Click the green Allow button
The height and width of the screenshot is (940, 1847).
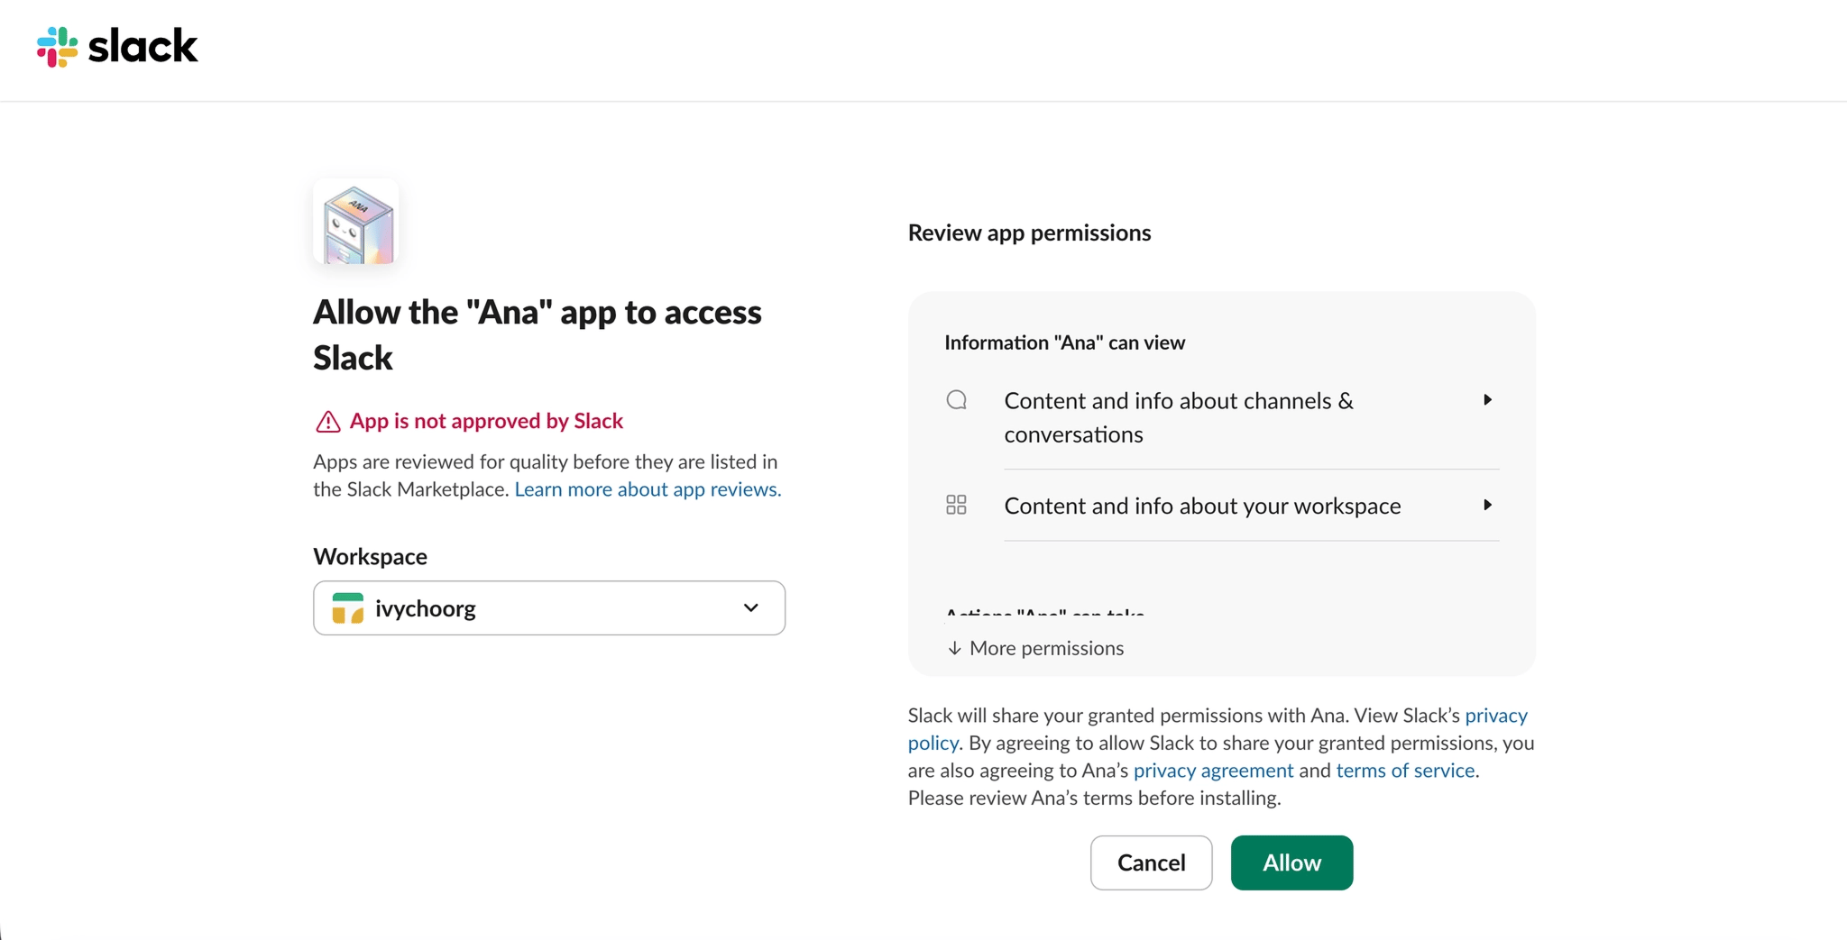1291,863
